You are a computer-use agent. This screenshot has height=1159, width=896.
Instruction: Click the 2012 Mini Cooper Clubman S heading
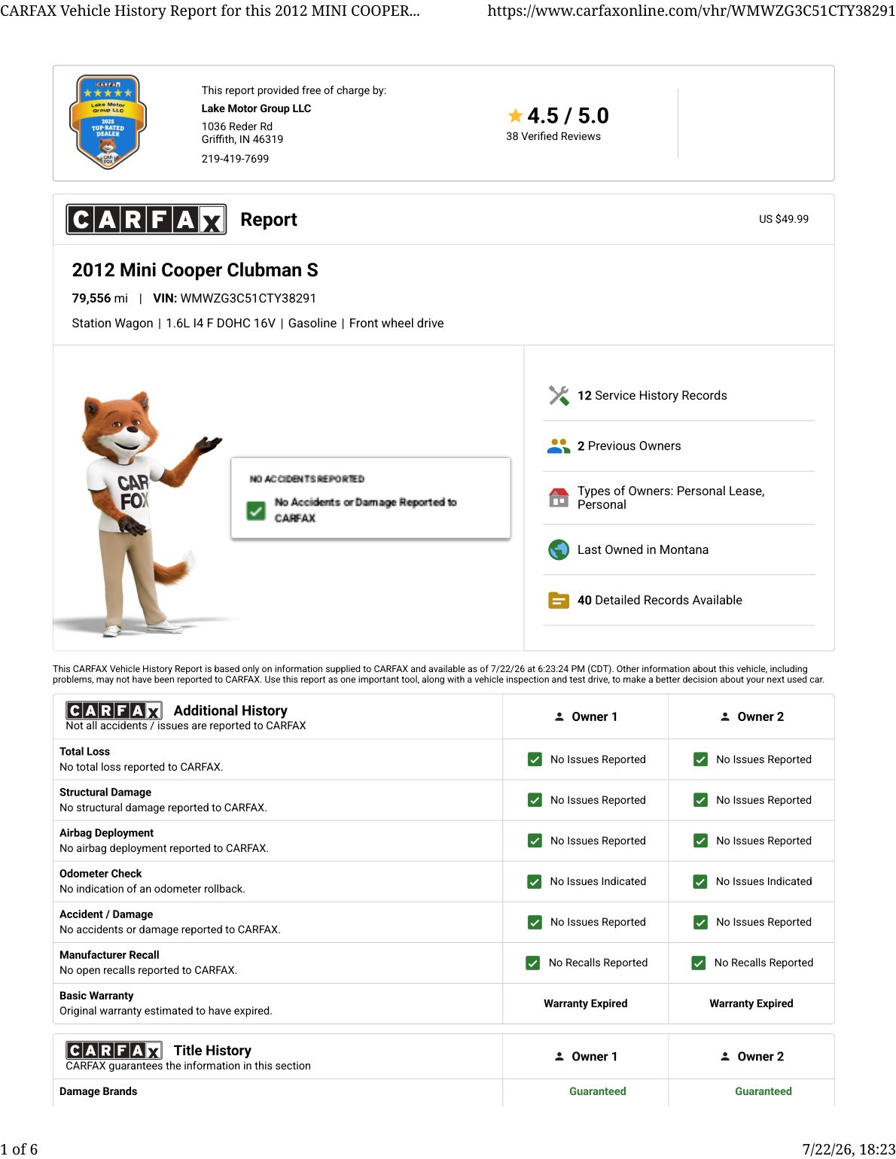tap(195, 270)
